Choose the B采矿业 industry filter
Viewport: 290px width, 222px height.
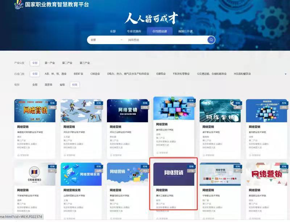pyautogui.click(x=78, y=74)
